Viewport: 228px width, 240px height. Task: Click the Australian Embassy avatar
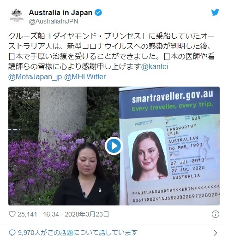tap(17, 16)
